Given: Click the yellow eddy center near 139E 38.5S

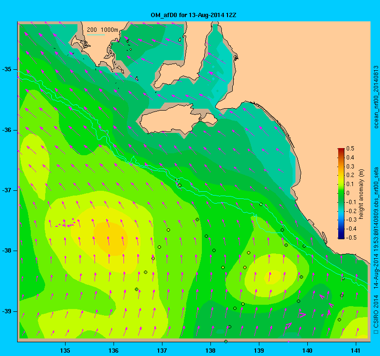Looking at the screenshot, I should tap(273, 277).
